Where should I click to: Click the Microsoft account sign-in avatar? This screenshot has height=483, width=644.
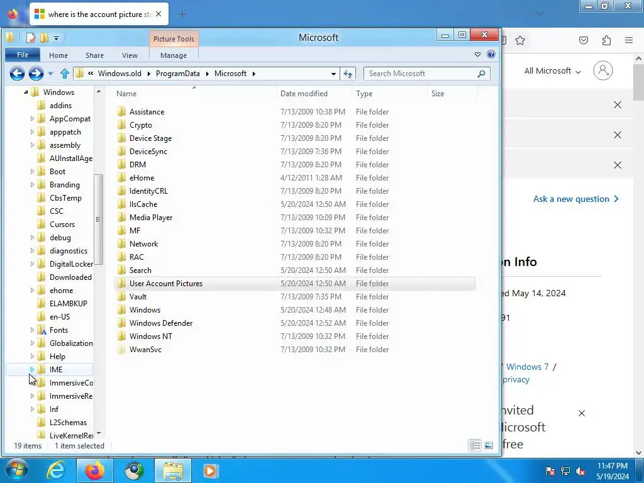[x=603, y=70]
